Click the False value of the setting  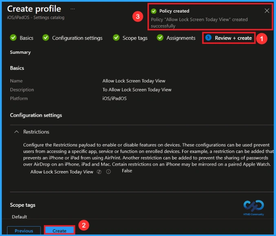[x=127, y=171]
